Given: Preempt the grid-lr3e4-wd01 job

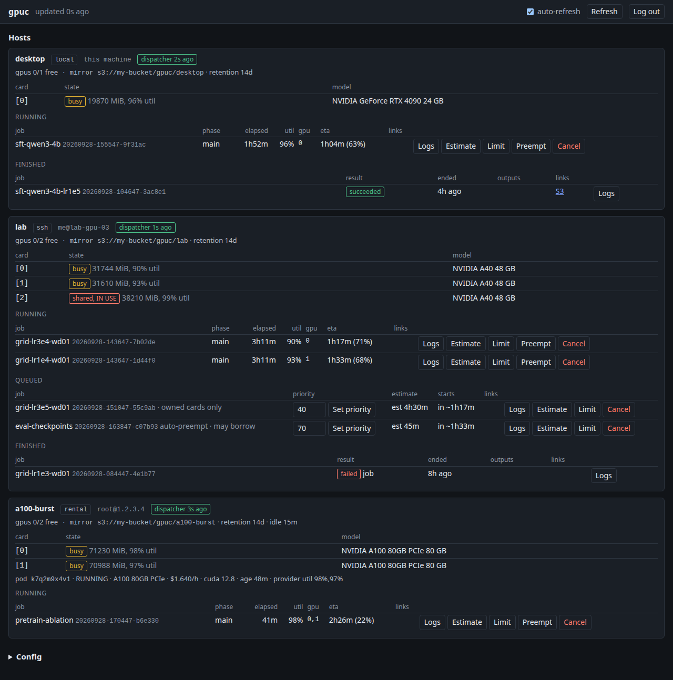Looking at the screenshot, I should click(x=536, y=344).
